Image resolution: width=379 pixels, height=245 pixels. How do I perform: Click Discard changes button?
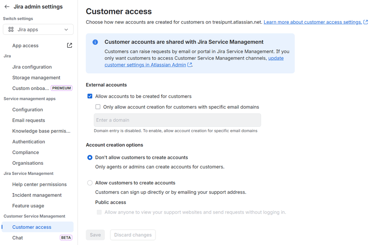[133, 235]
